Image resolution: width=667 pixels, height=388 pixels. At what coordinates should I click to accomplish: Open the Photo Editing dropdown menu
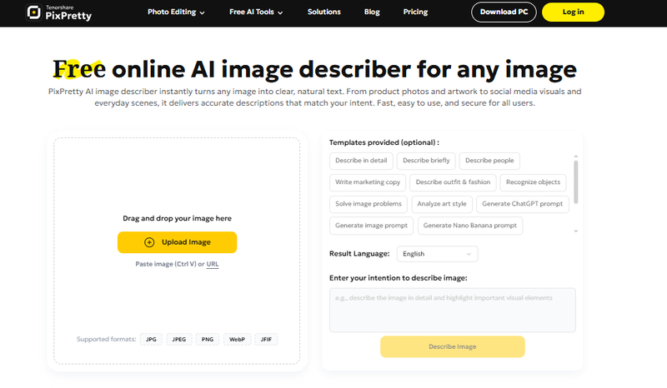point(176,12)
